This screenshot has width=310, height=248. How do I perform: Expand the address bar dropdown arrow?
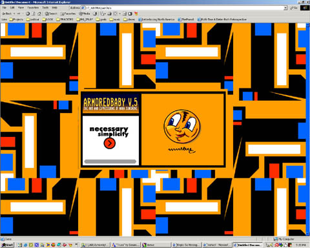[x=285, y=8]
